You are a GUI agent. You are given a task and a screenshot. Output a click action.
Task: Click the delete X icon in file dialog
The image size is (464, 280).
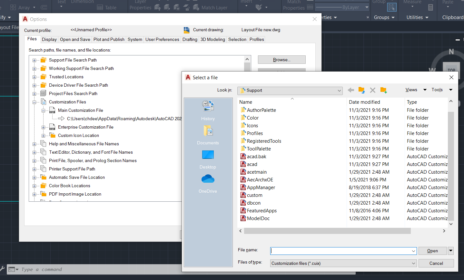tap(372, 90)
